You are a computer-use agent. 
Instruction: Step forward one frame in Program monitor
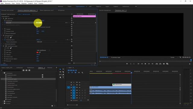(149, 64)
